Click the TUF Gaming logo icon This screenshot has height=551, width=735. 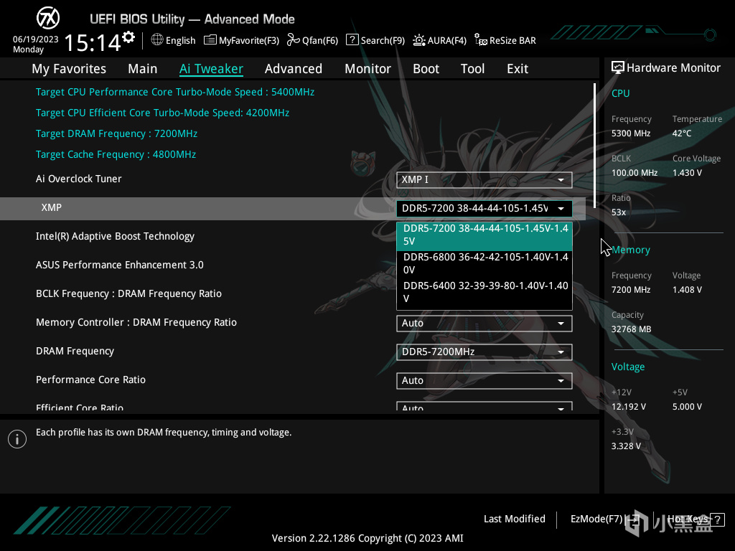pos(48,19)
